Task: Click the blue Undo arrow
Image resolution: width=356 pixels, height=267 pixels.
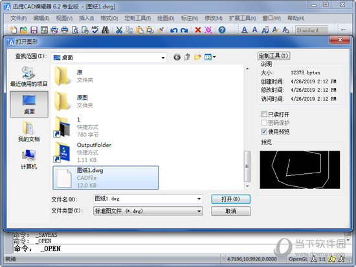Action: tap(174, 30)
